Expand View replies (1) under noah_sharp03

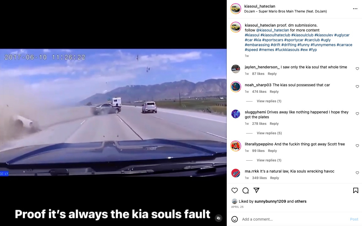269,101
